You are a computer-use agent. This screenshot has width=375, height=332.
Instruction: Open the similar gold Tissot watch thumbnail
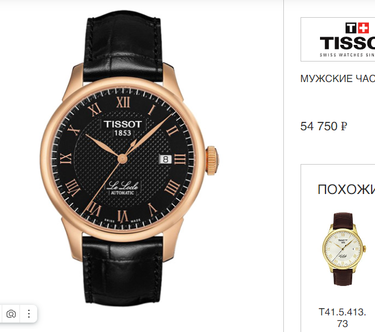click(343, 249)
